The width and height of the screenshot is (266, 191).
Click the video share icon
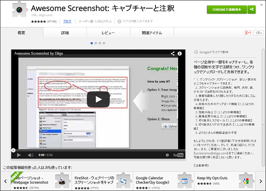coord(172,54)
